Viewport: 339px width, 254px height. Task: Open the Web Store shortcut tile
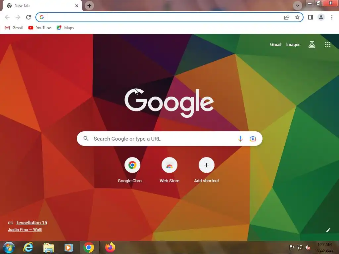(169, 170)
